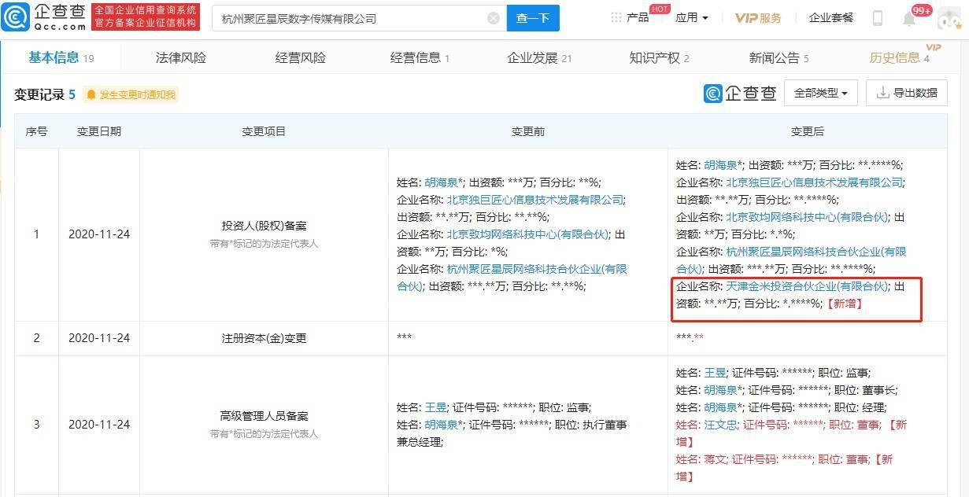Expand the 应用 dropdown menu
Screen dimensions: 969x497
click(692, 17)
